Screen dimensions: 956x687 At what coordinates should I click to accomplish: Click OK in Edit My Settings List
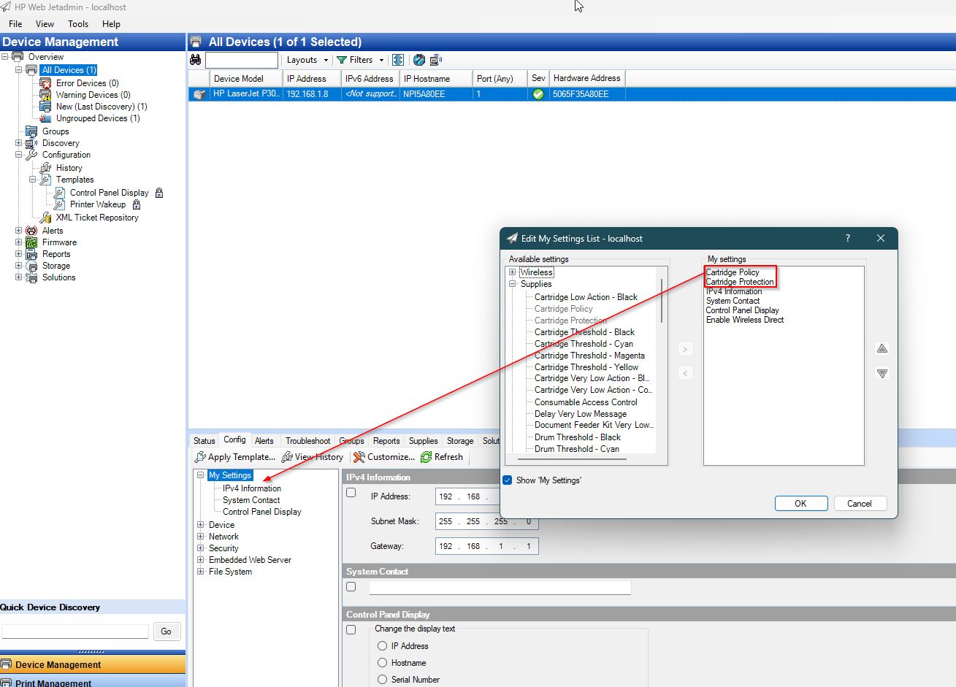click(800, 503)
